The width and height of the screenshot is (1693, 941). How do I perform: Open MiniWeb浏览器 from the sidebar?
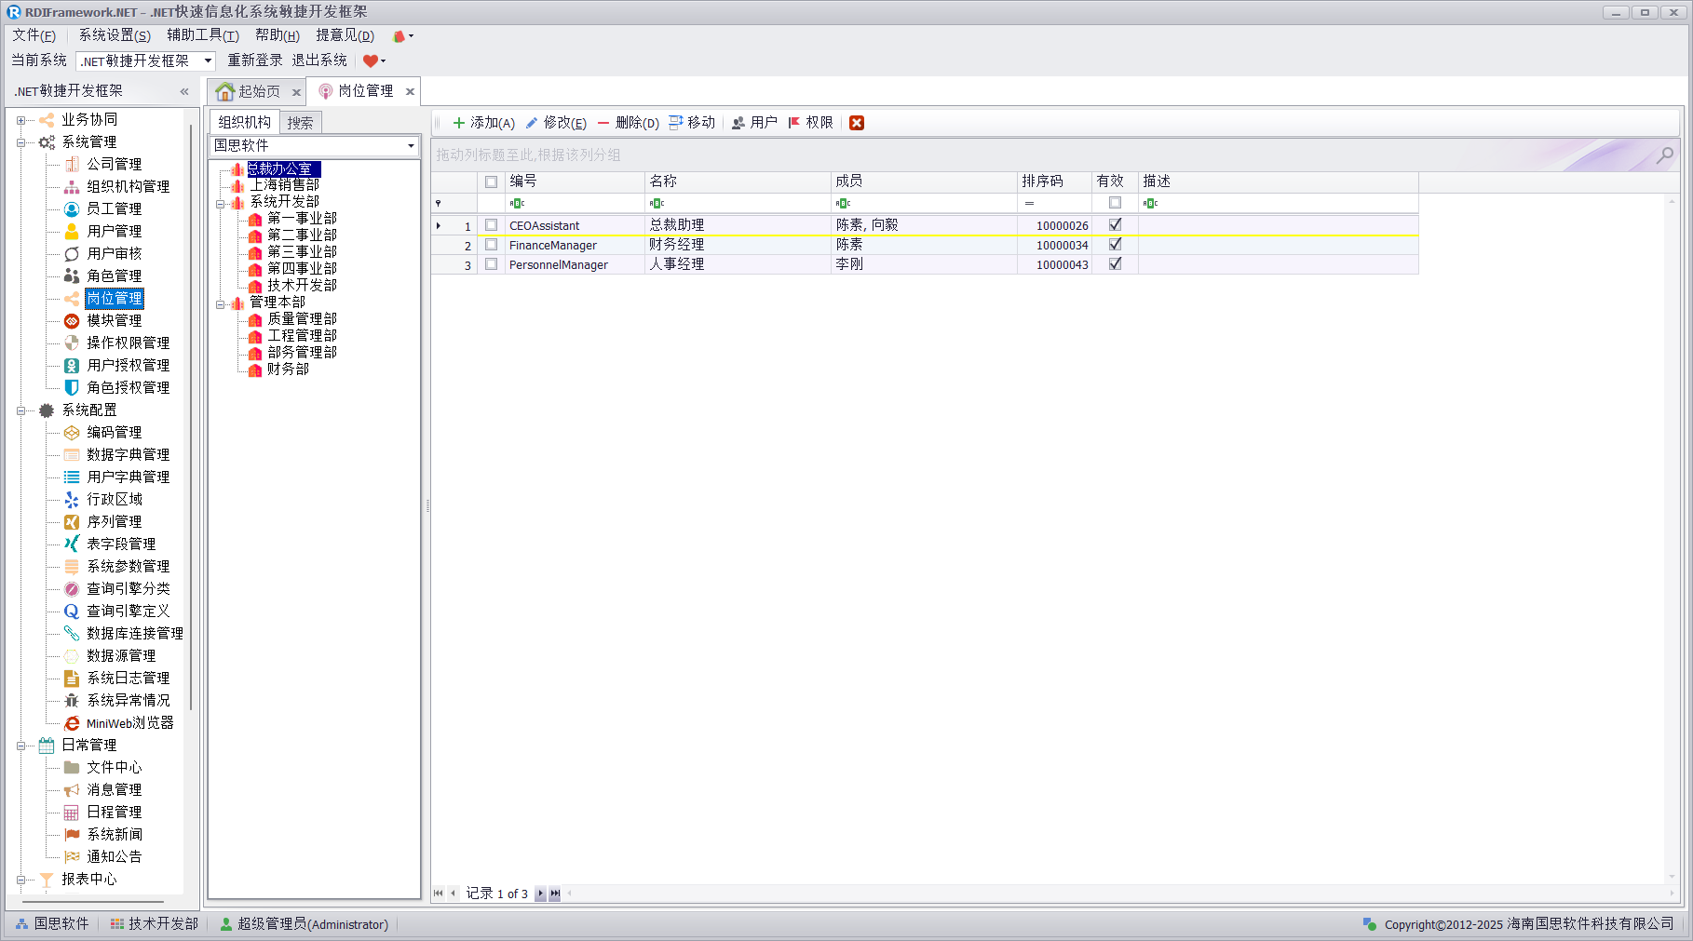tap(129, 723)
